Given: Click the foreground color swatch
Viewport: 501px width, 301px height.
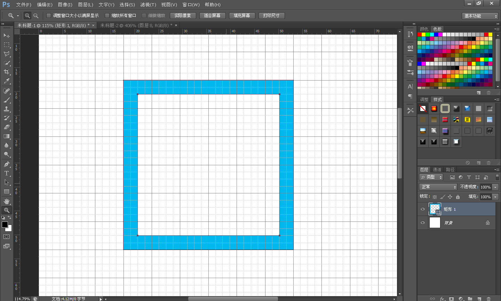Looking at the screenshot, I should (5, 225).
